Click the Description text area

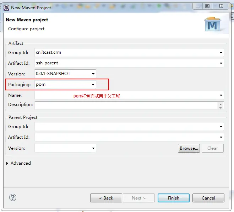coord(126,105)
